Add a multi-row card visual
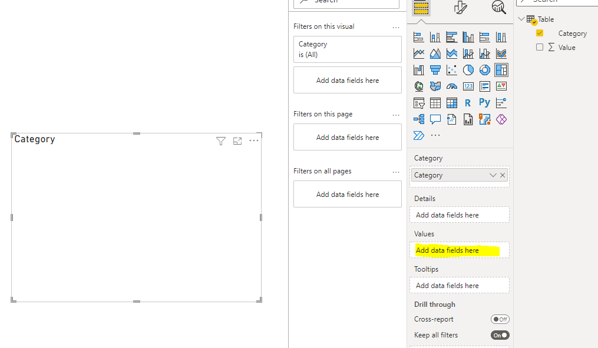The image size is (598, 348). 485,86
